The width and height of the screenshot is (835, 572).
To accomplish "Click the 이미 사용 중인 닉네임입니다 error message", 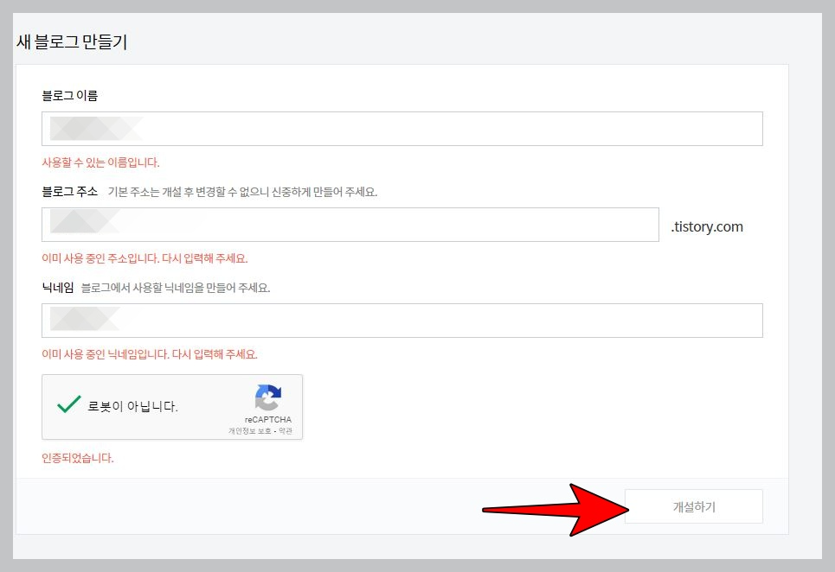I will (x=148, y=354).
